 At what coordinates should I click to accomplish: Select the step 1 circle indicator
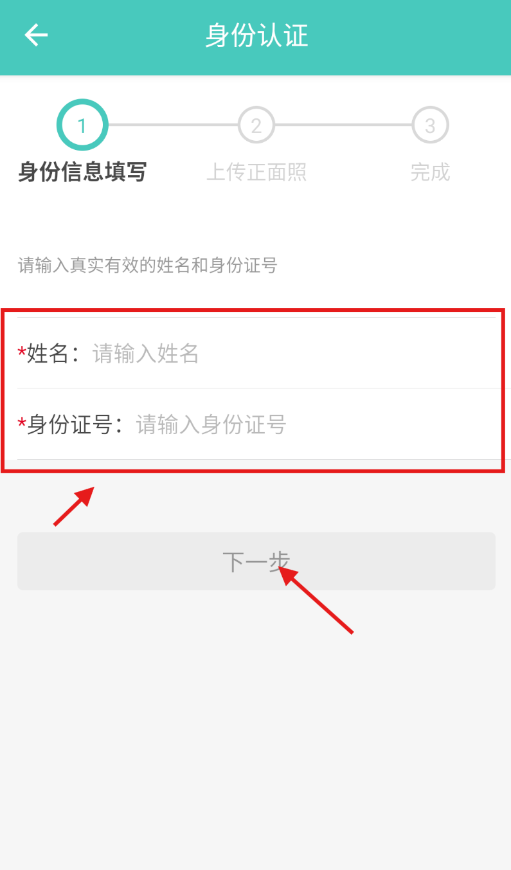[x=82, y=125]
